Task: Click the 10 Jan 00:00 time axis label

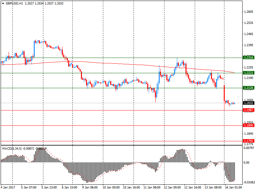Action: click(111, 187)
